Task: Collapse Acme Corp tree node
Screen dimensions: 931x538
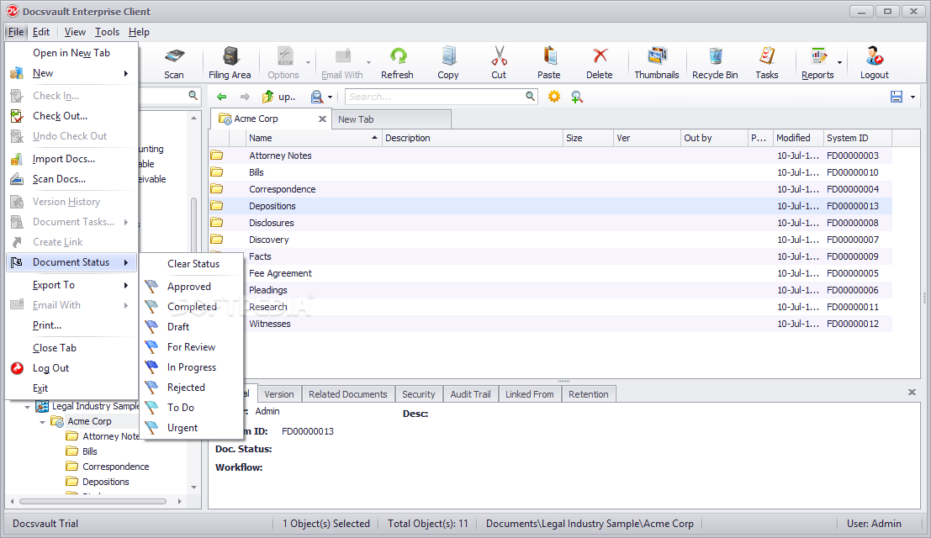Action: tap(42, 422)
